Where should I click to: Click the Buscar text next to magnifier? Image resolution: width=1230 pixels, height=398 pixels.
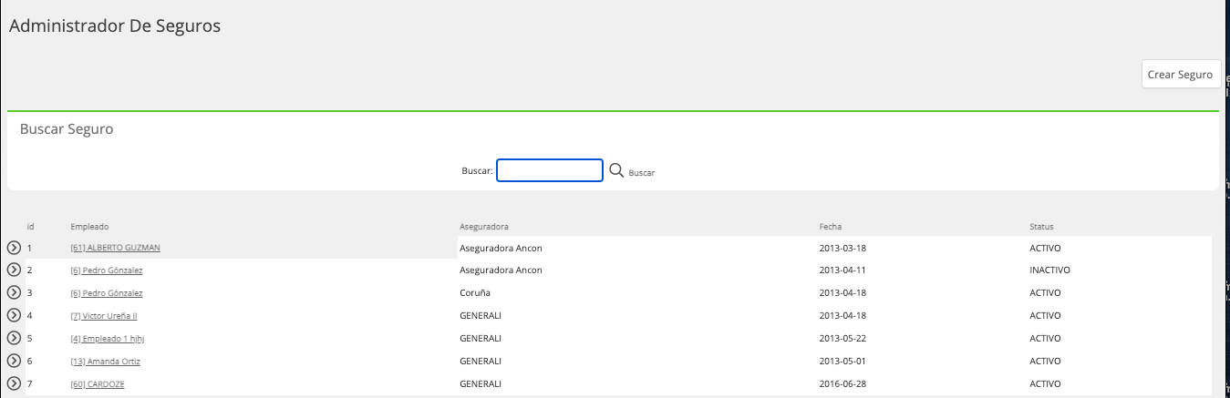642,173
